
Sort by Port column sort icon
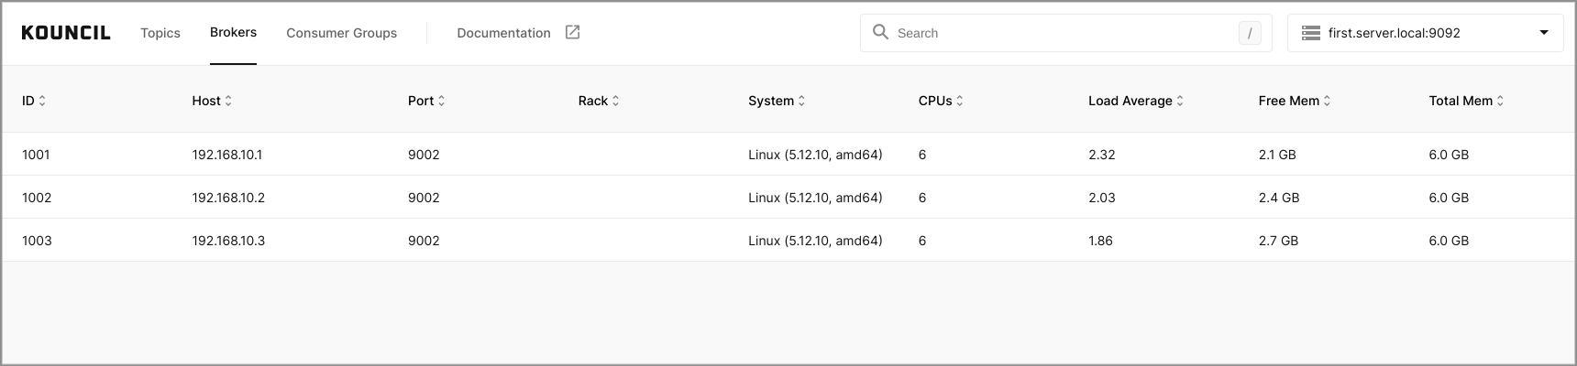point(441,101)
